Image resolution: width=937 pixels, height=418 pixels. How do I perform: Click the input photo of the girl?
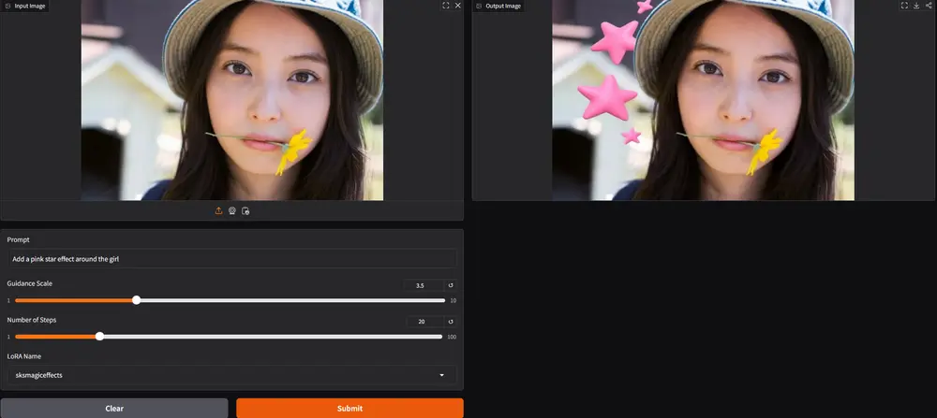coord(231,100)
